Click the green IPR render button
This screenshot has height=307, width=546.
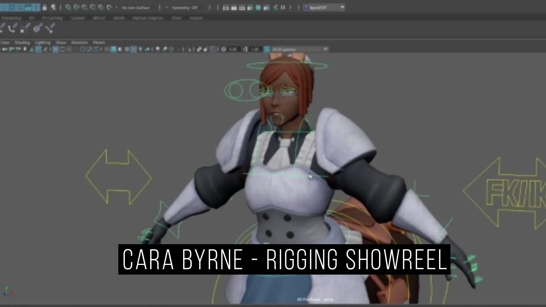click(x=258, y=8)
